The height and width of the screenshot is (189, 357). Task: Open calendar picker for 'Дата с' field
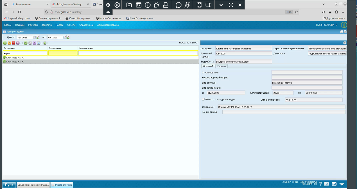click(34, 37)
